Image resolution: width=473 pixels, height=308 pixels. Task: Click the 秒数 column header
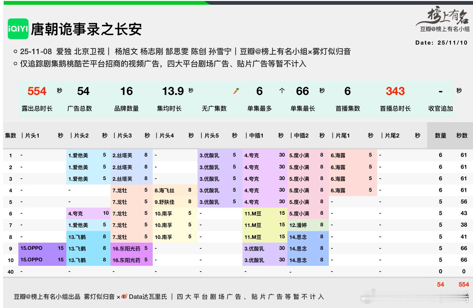click(x=462, y=135)
